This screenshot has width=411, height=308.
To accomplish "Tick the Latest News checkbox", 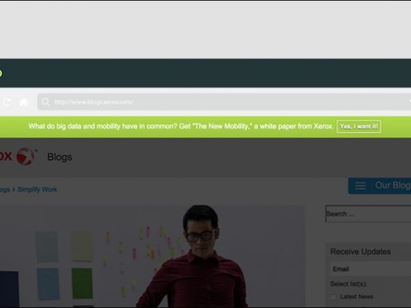I will tap(334, 296).
